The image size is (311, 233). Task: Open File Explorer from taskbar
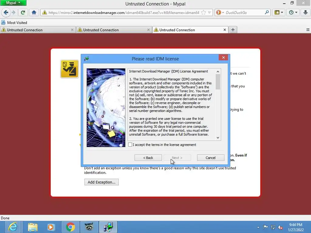tap(33, 227)
